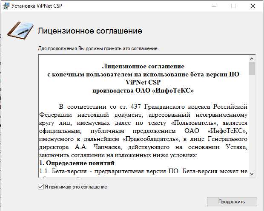264x211 pixels.
Task: Click the greyed-out maximize button
Action: [x=233, y=6]
